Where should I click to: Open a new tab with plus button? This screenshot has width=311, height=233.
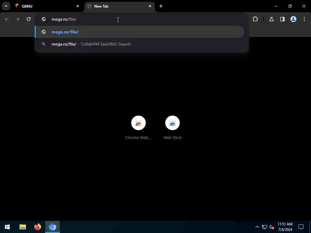[x=161, y=6]
